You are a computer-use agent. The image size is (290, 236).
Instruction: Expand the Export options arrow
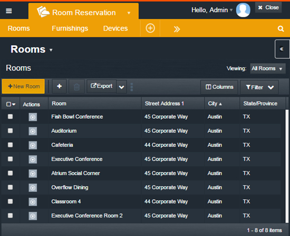pos(121,87)
